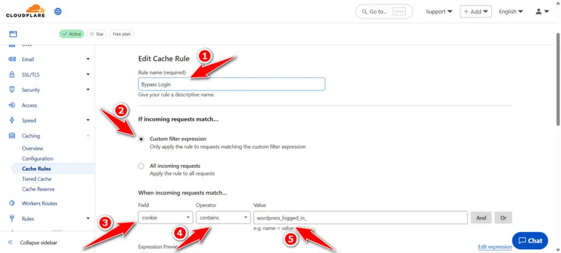The height and width of the screenshot is (253, 561).
Task: Select the All incoming requests radio button
Action: [141, 166]
